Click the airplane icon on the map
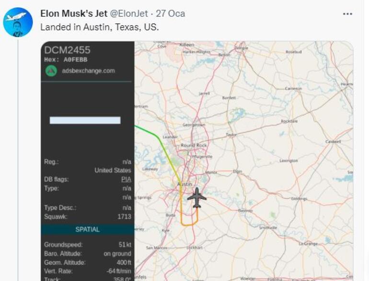369x281 pixels. pyautogui.click(x=196, y=197)
